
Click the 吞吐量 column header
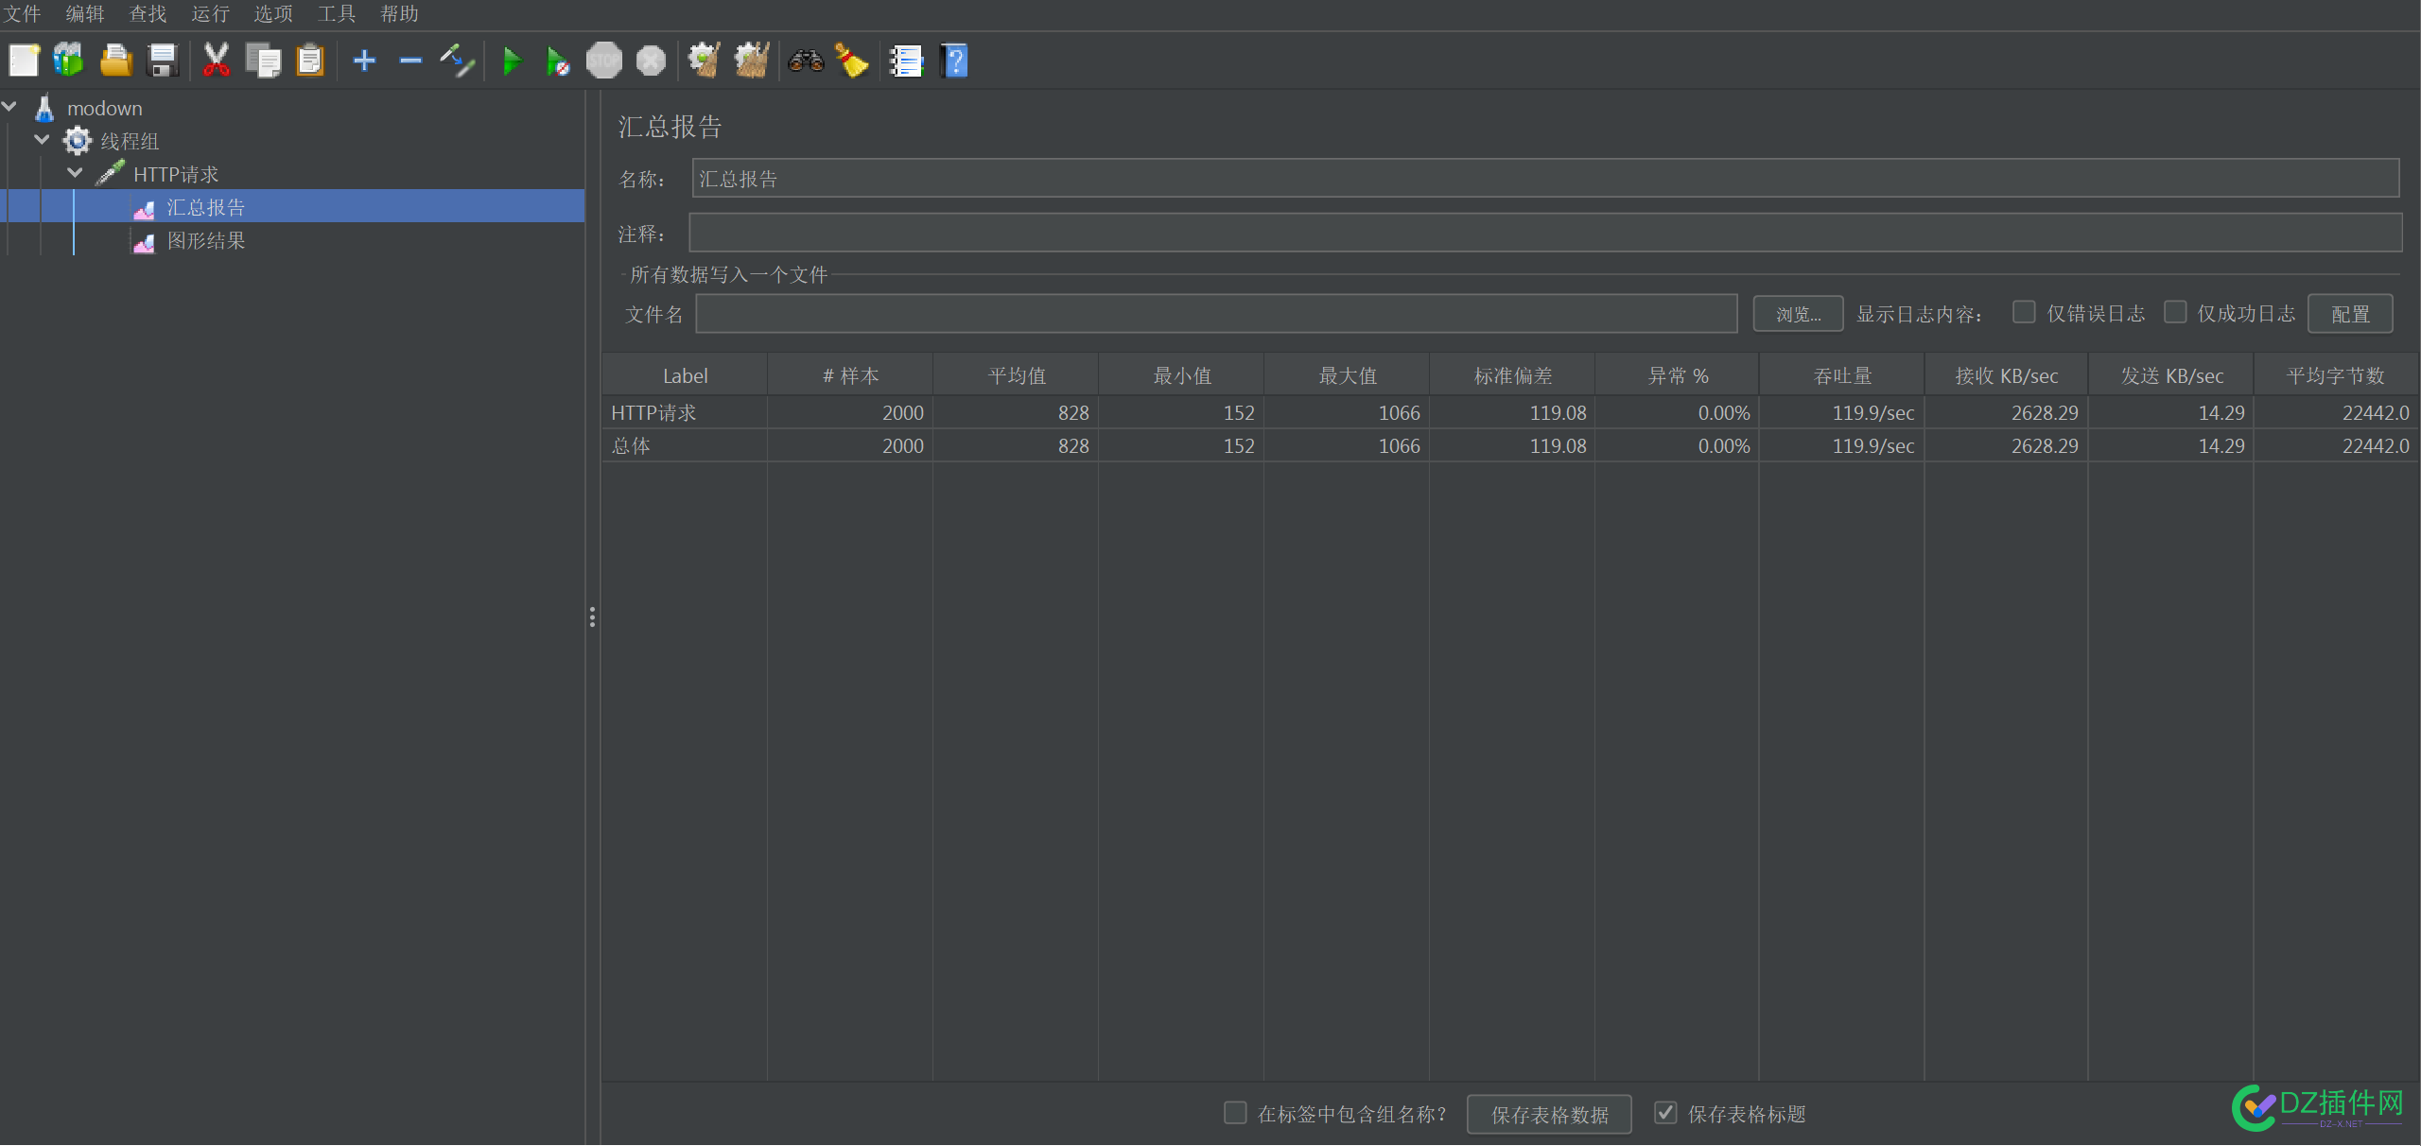click(1841, 376)
